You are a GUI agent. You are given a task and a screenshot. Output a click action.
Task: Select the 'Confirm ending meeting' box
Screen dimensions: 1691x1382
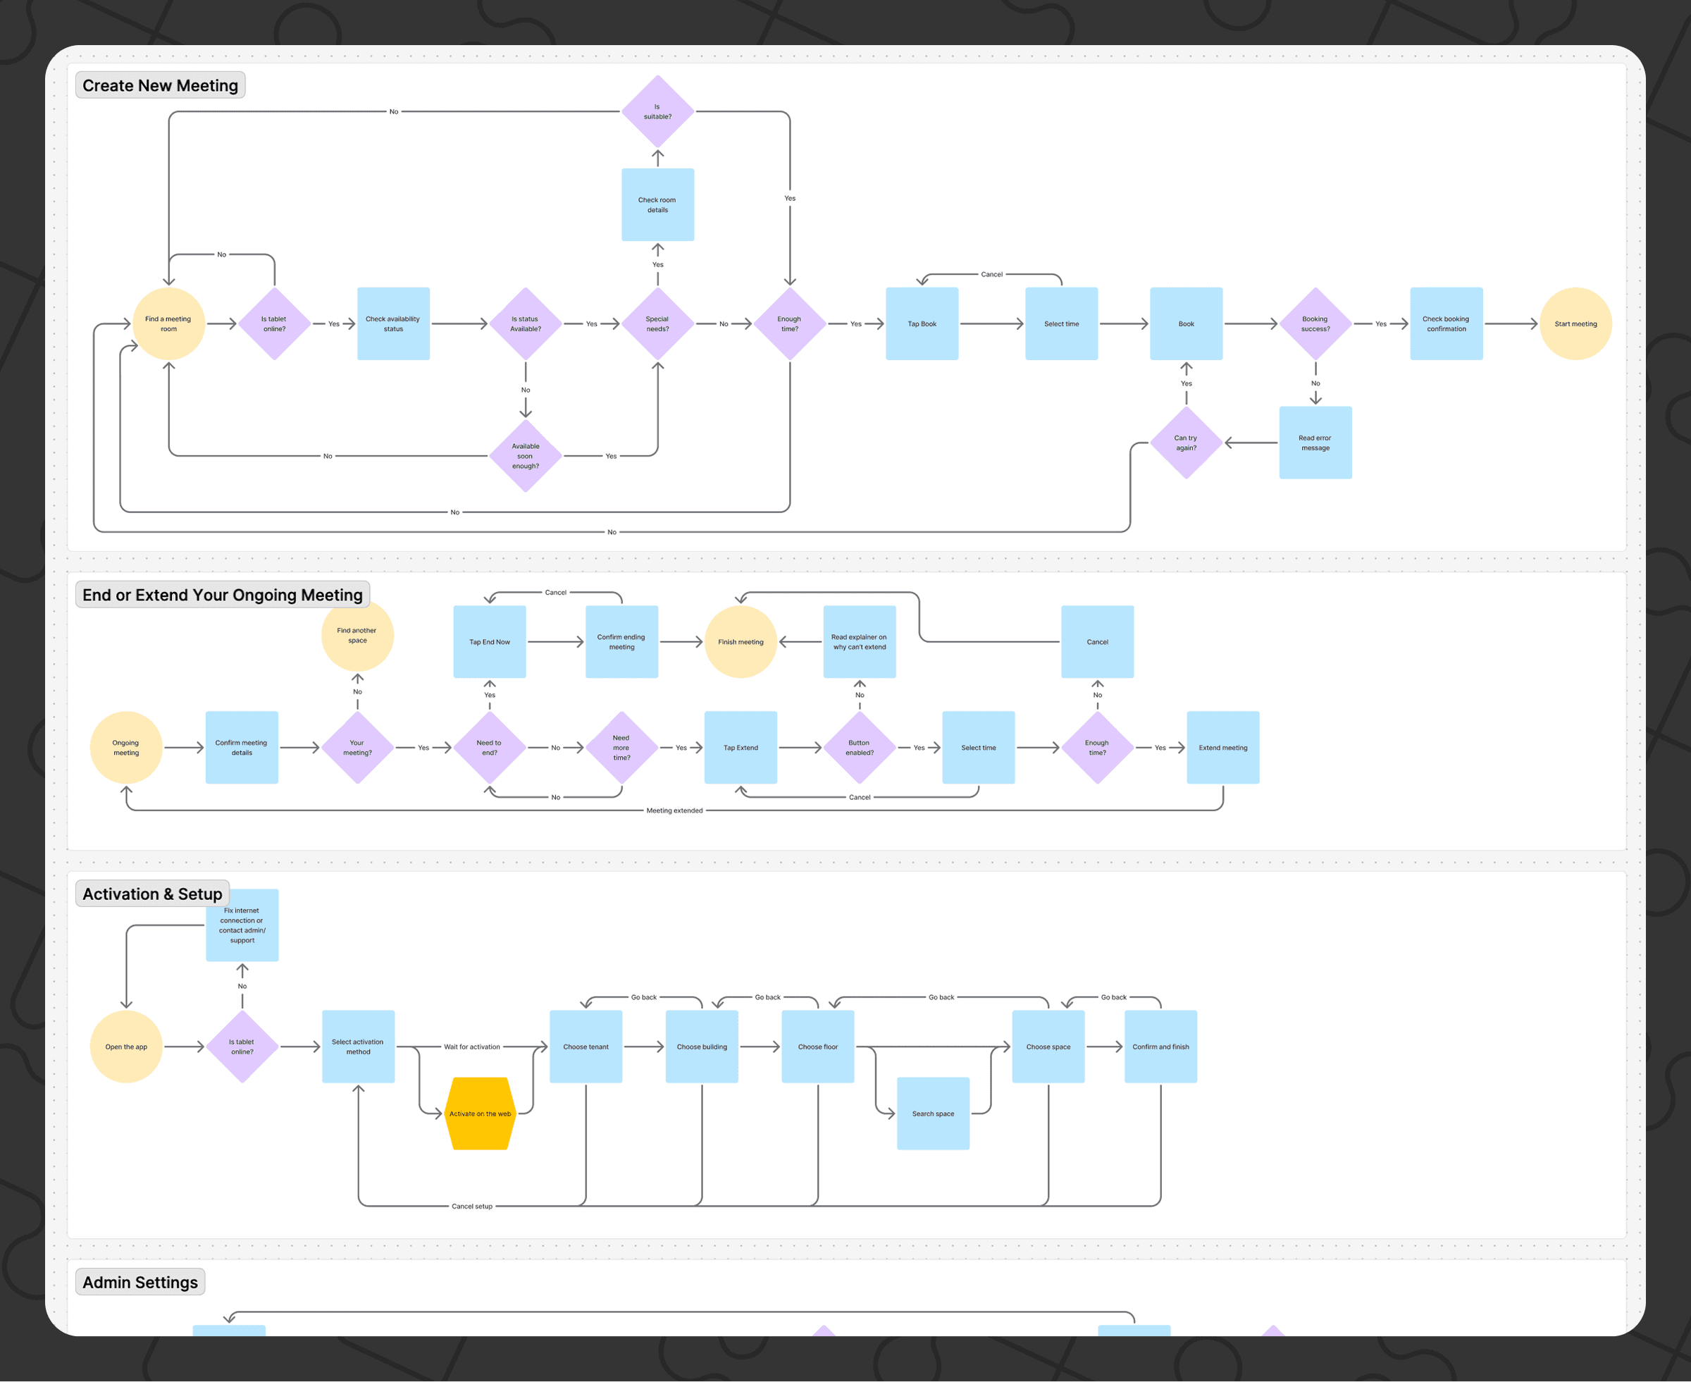point(621,641)
